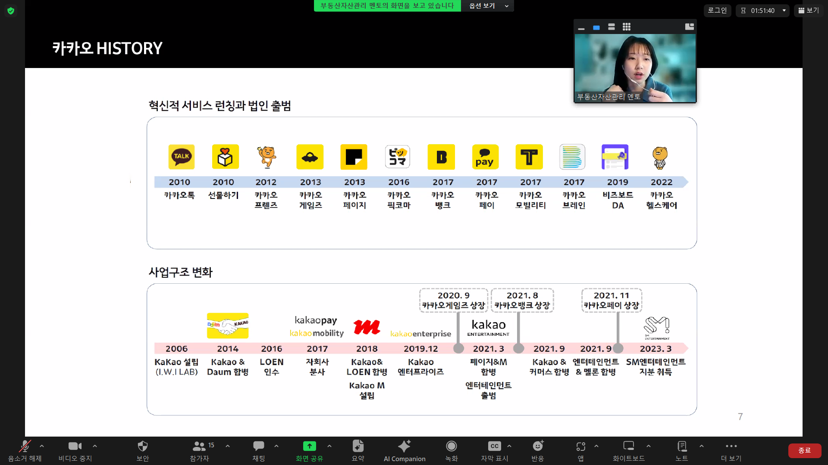The height and width of the screenshot is (465, 828).
Task: Click the green screen-share notification banner
Action: [387, 6]
